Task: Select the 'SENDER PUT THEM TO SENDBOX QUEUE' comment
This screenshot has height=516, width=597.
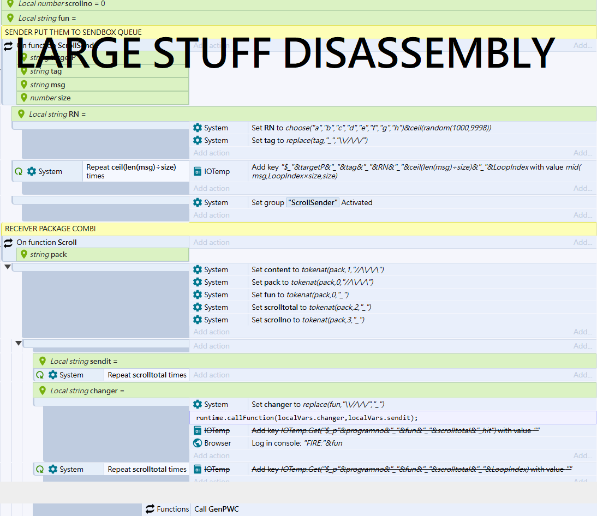Action: coord(298,32)
